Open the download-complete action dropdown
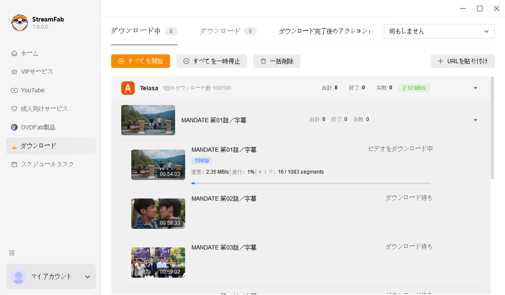 pos(439,31)
